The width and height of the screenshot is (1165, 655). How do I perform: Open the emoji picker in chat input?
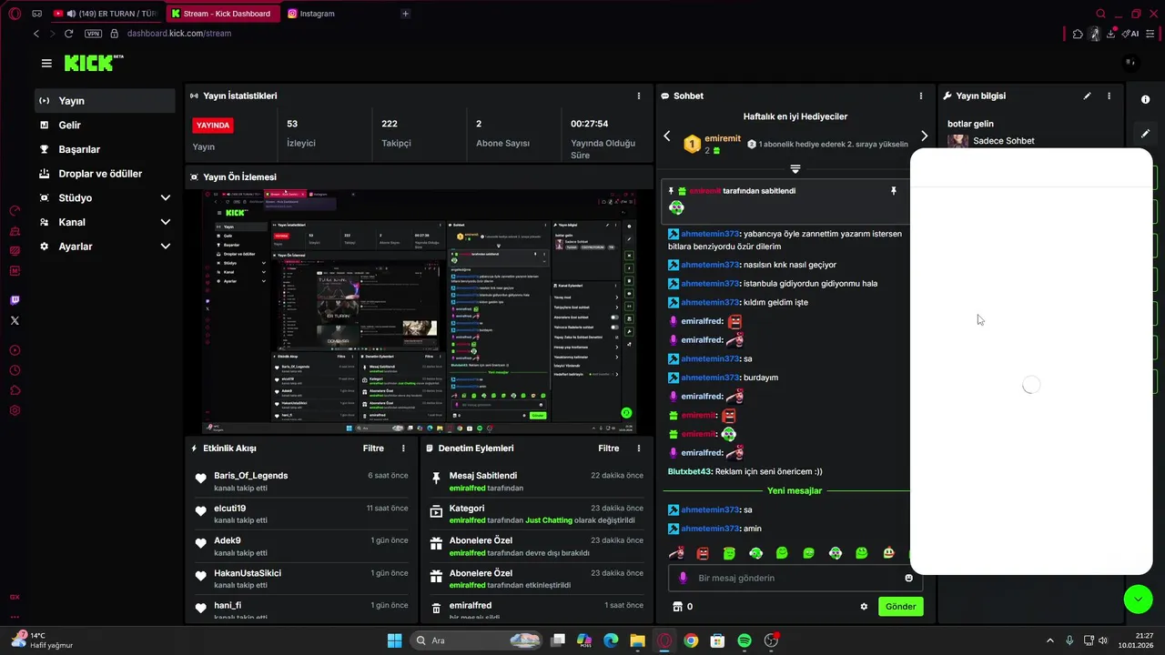(908, 579)
